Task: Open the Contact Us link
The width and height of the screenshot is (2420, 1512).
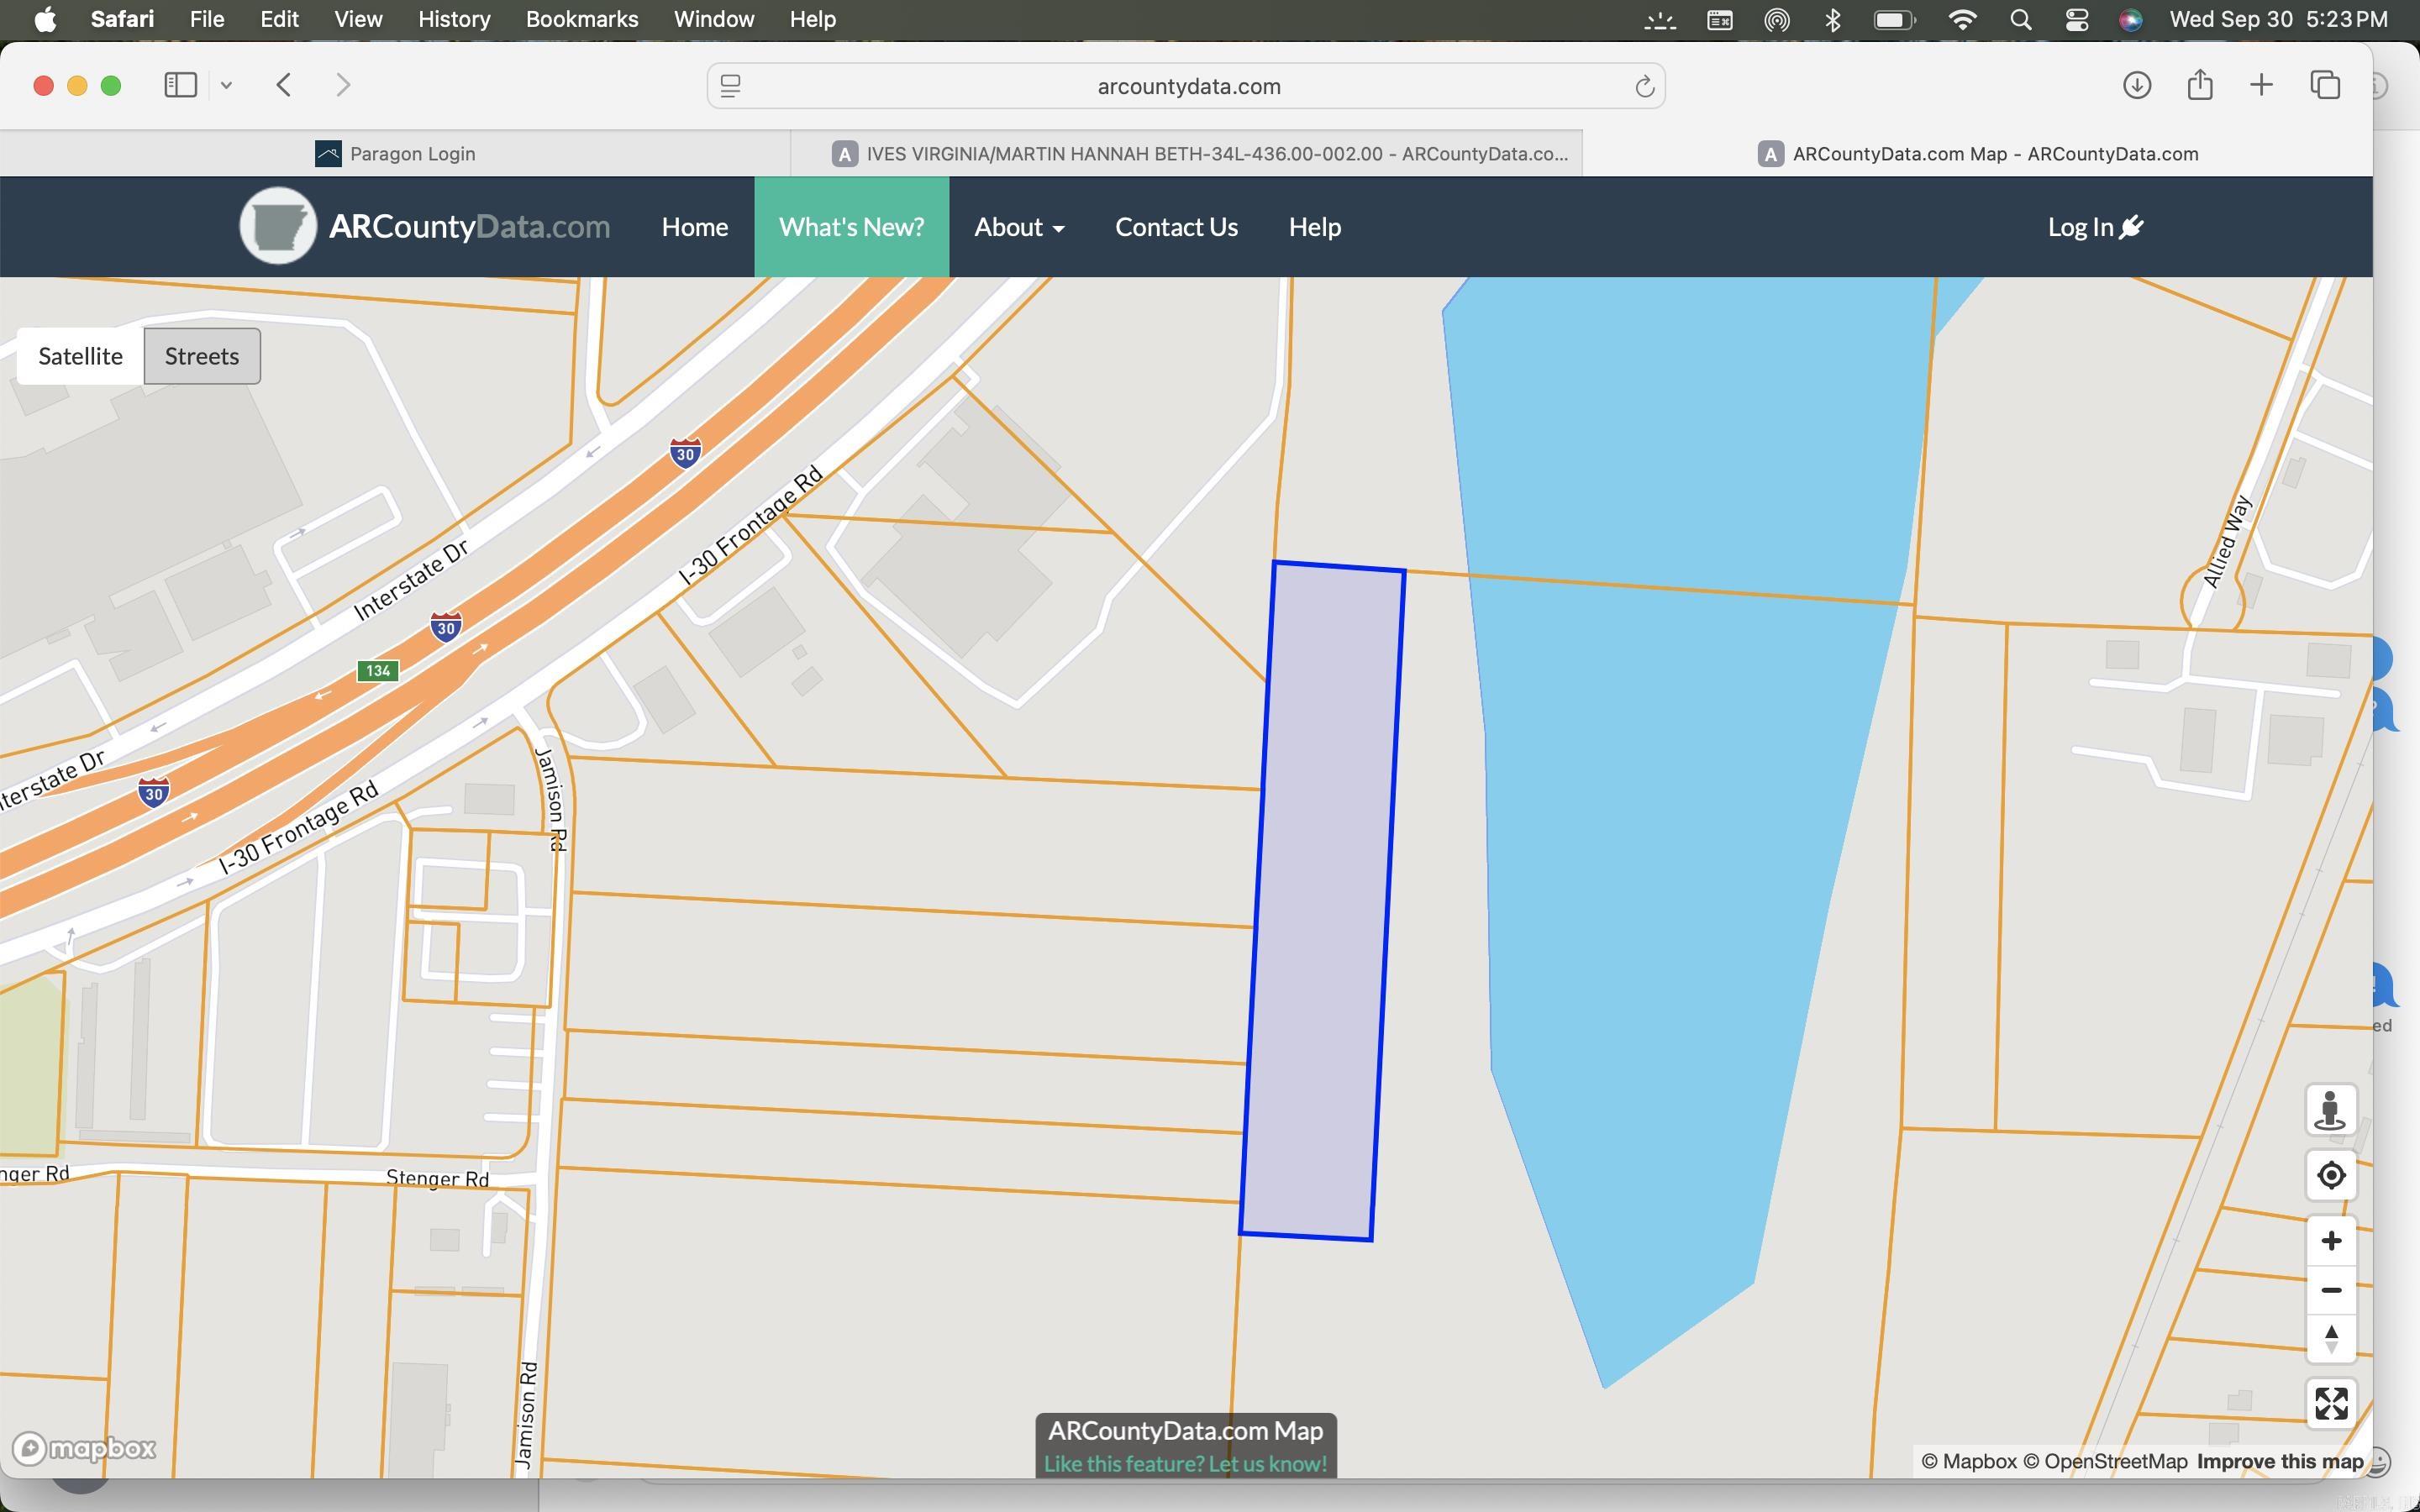Action: (x=1176, y=227)
